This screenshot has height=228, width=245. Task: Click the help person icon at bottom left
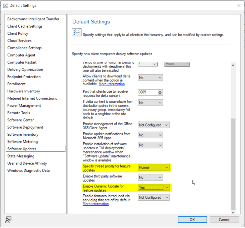pyautogui.click(x=8, y=220)
